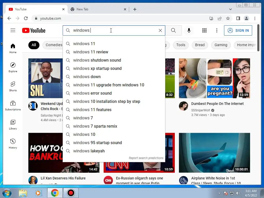The width and height of the screenshot is (264, 198).
Task: Select suggestion "windows down"
Action: pos(114,77)
